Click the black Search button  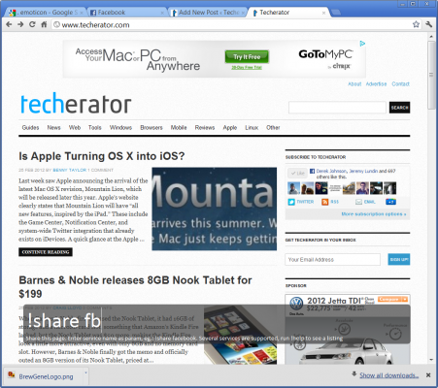pyautogui.click(x=399, y=108)
